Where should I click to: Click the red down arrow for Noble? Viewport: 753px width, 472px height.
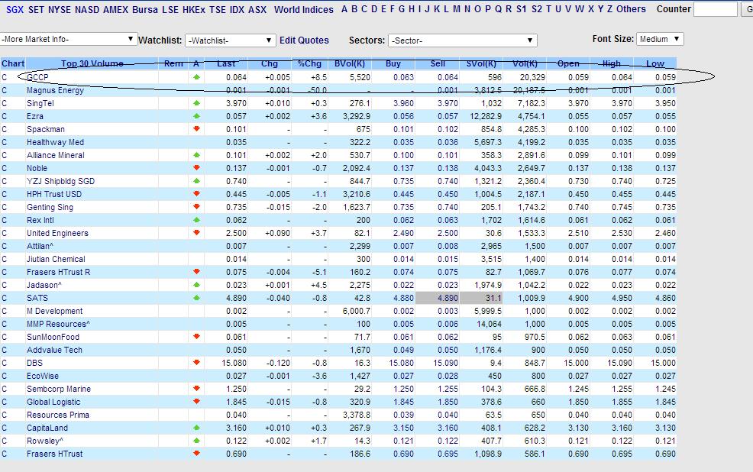196,167
